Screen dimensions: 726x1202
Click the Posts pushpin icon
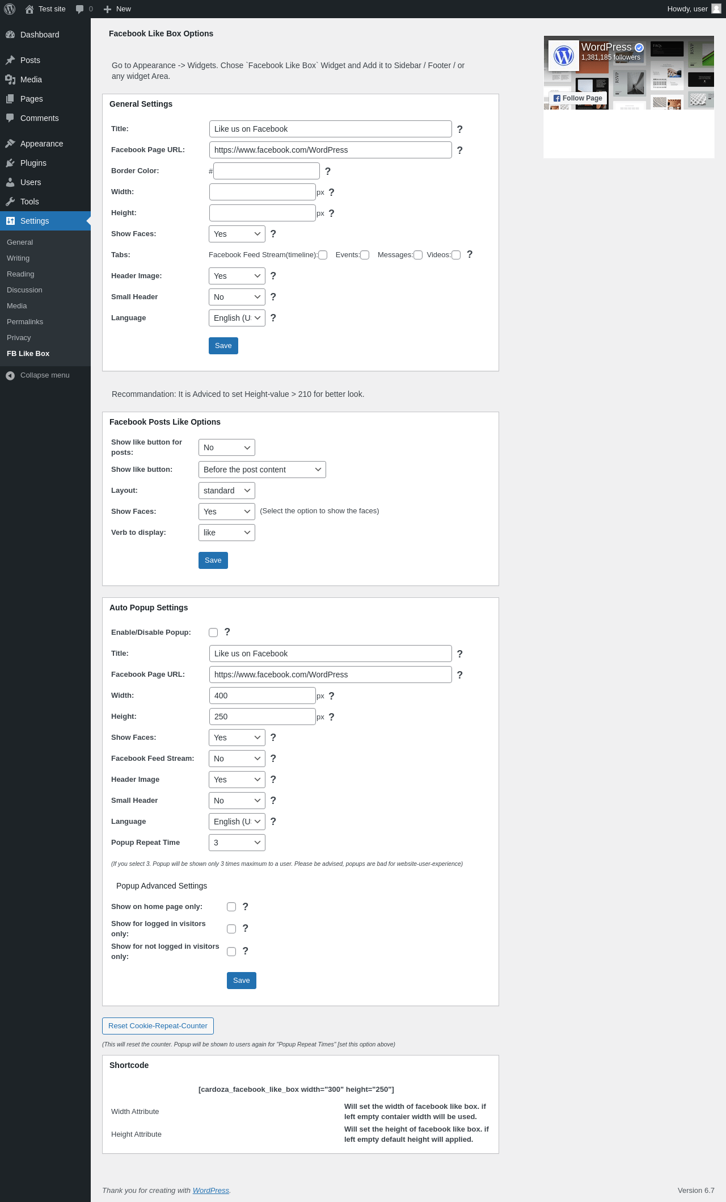10,60
